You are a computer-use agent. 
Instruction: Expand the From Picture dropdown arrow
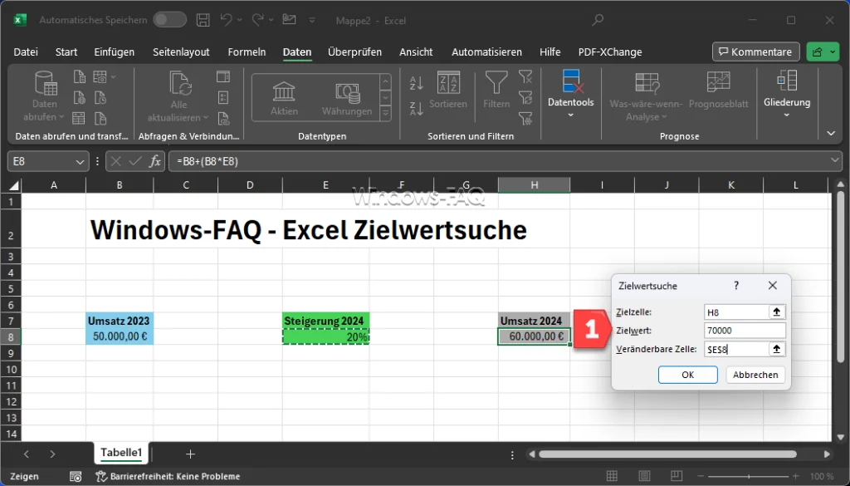(113, 77)
